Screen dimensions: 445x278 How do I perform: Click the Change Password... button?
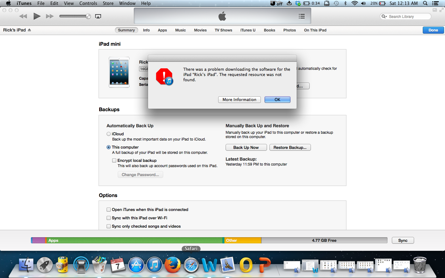click(x=140, y=175)
